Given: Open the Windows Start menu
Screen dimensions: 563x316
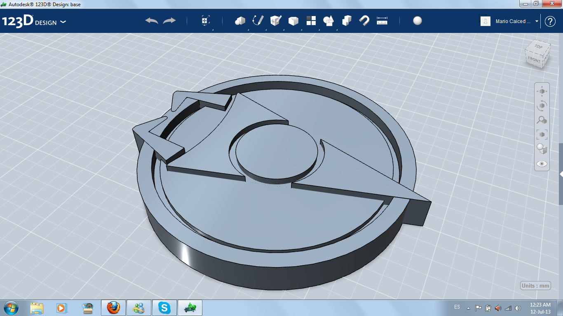Looking at the screenshot, I should [11, 307].
